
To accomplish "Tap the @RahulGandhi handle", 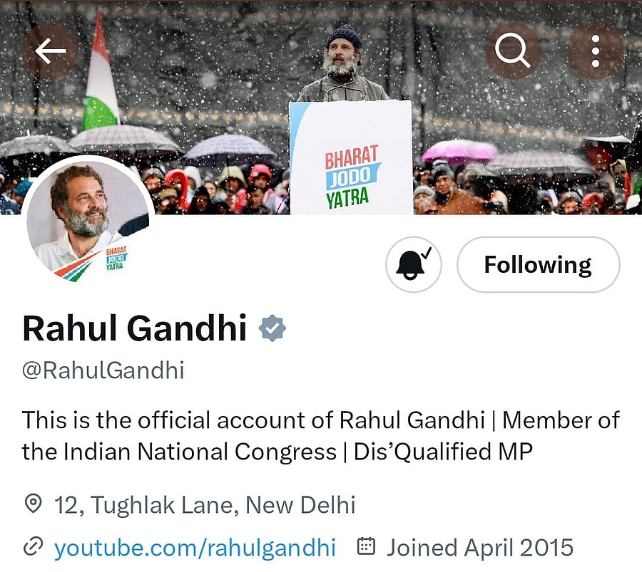I will tap(103, 370).
